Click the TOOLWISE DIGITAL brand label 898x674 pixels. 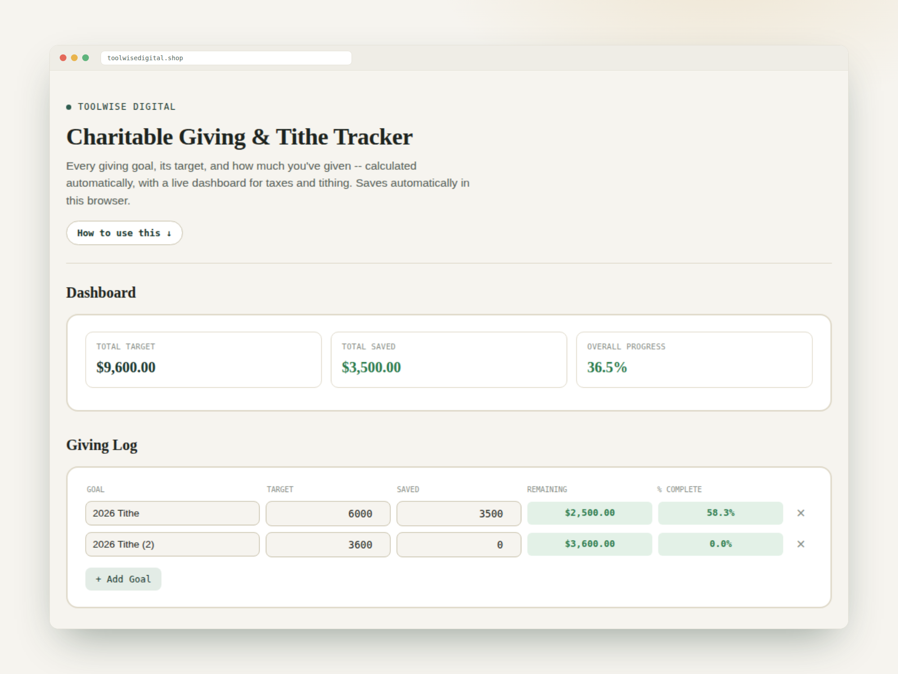click(x=127, y=107)
